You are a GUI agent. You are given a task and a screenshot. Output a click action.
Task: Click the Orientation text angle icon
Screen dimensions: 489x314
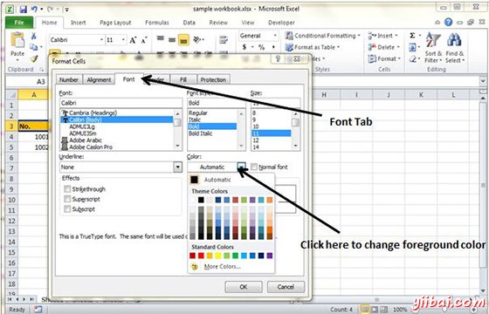click(x=197, y=39)
